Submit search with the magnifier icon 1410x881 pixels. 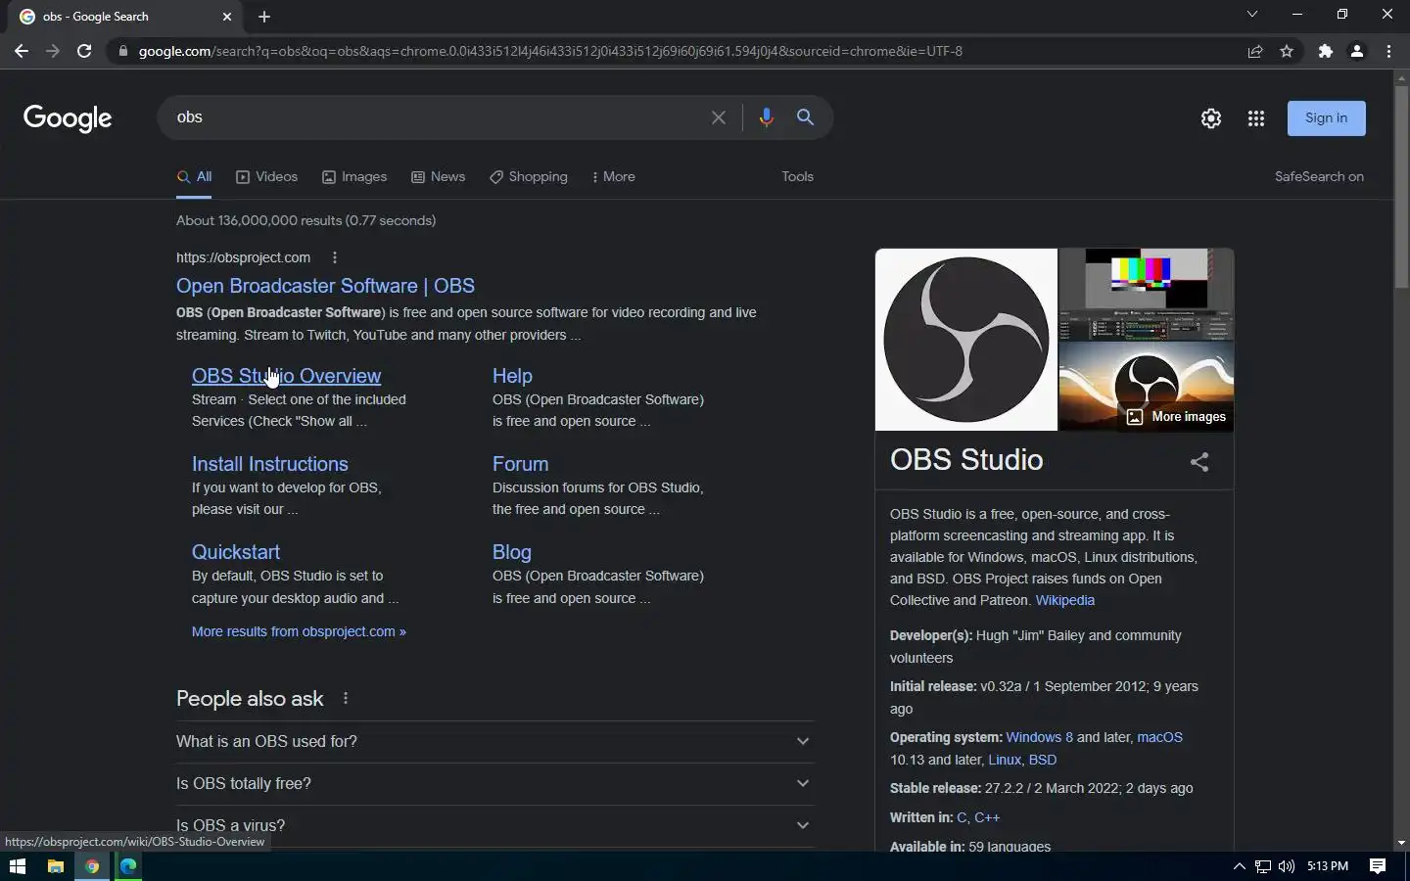coord(805,117)
